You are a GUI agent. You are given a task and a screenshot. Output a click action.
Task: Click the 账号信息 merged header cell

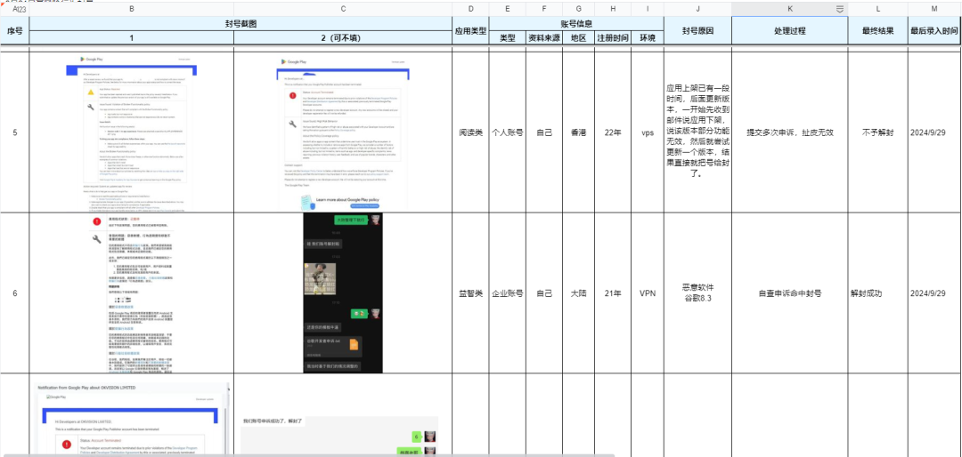tap(576, 23)
